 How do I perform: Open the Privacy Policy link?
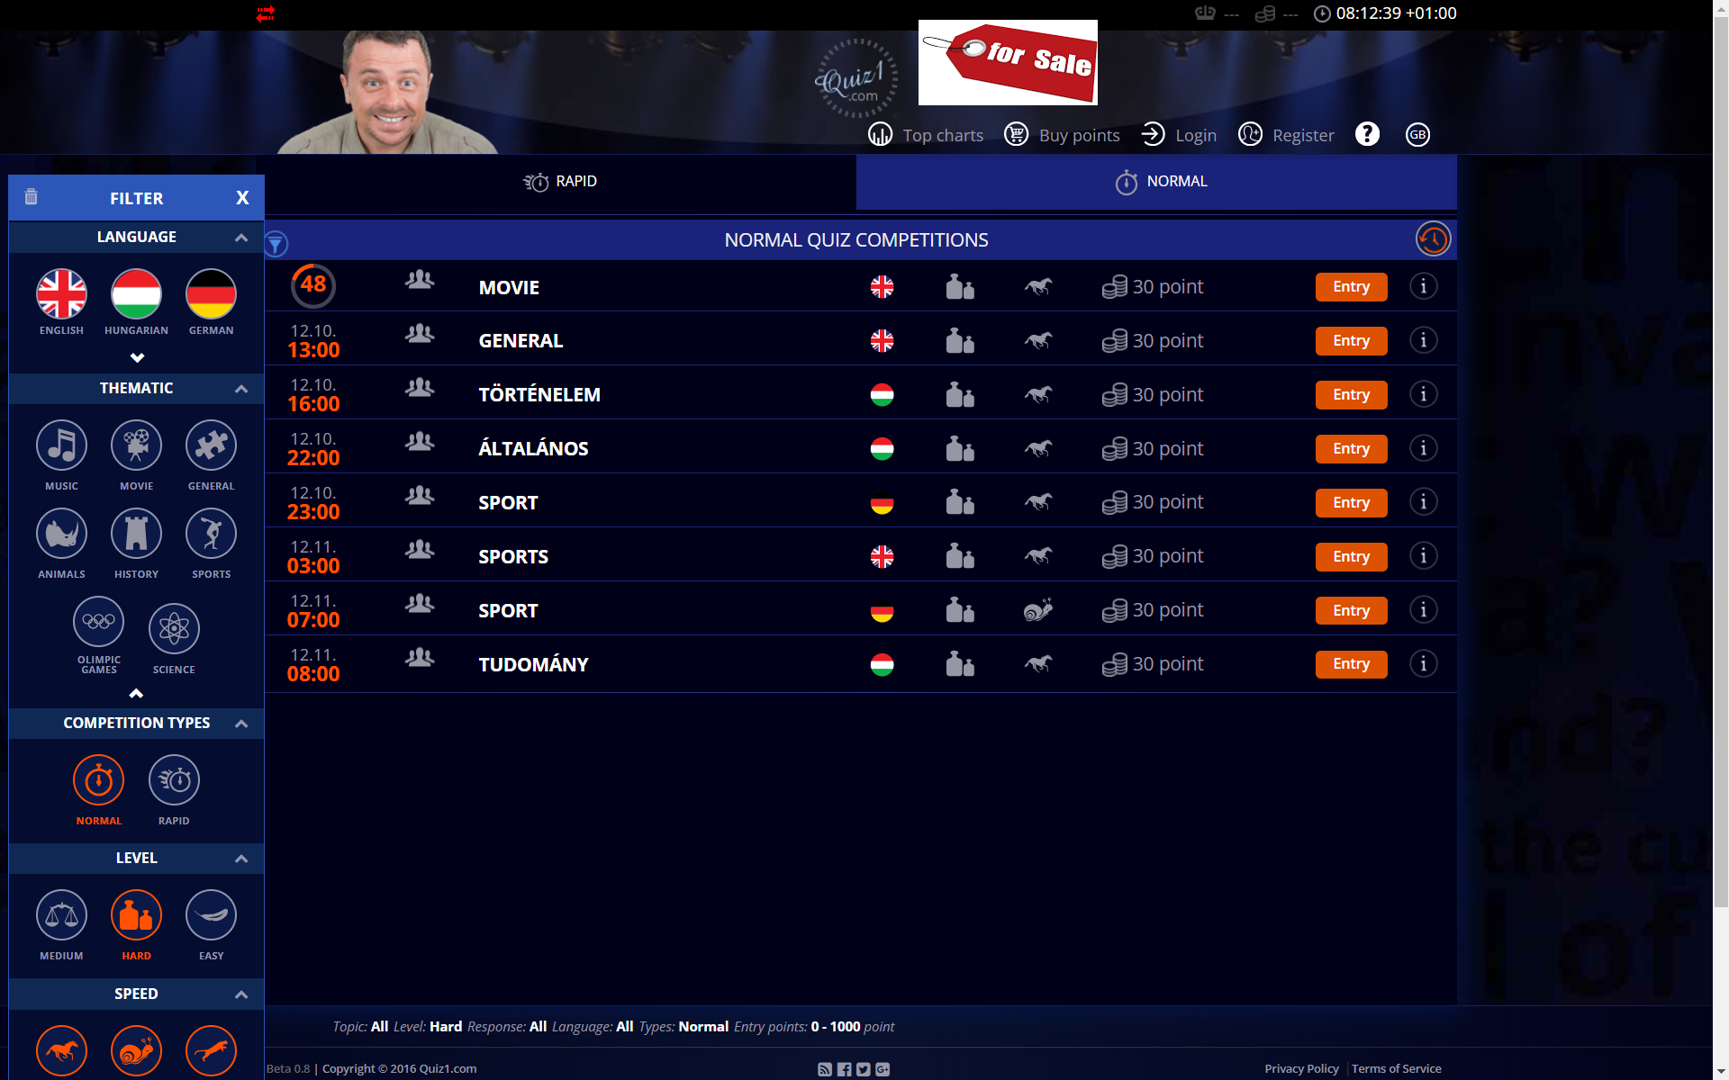point(1301,1068)
